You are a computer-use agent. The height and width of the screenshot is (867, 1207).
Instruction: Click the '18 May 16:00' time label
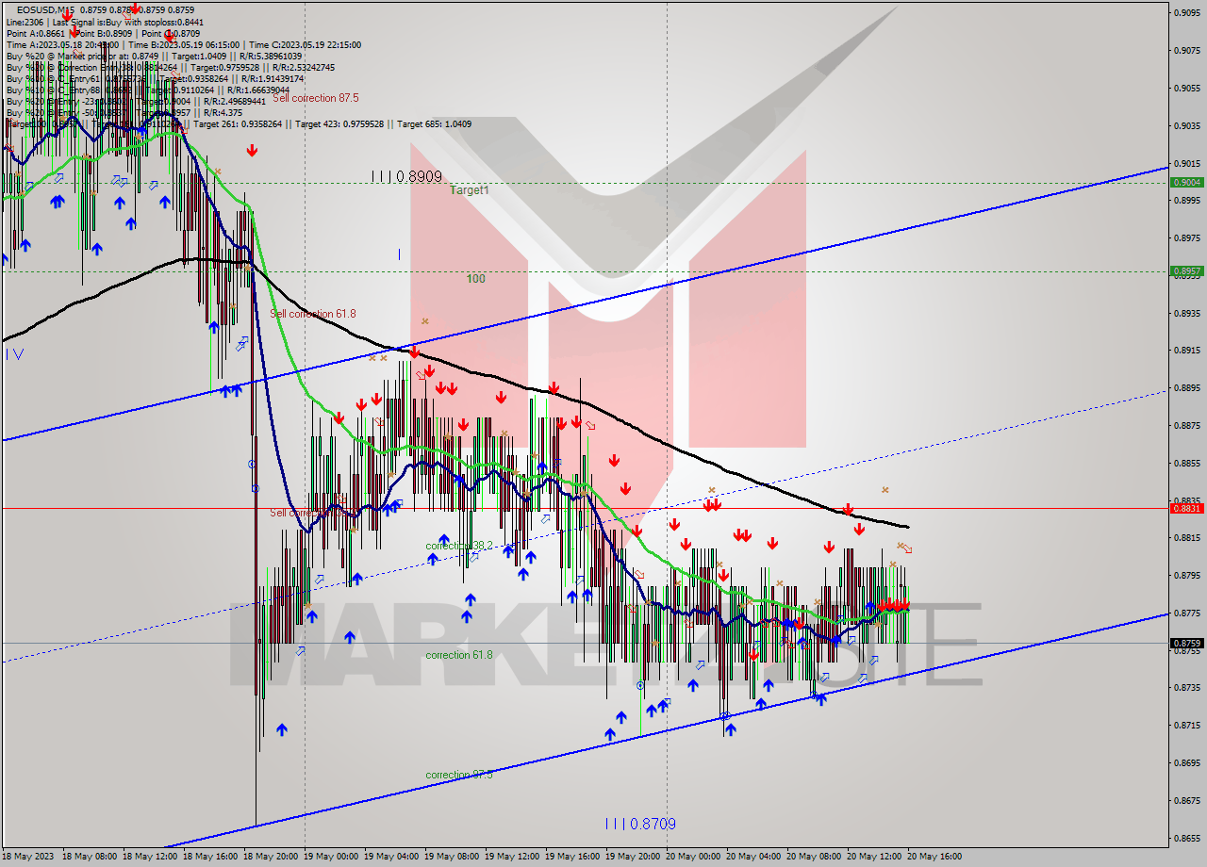click(211, 857)
